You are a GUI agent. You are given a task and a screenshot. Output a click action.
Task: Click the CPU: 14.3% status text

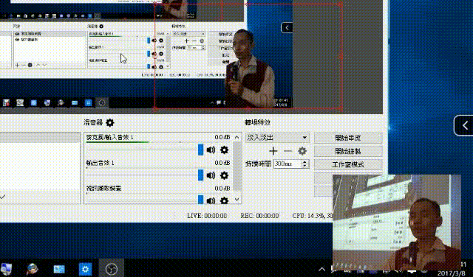[308, 216]
